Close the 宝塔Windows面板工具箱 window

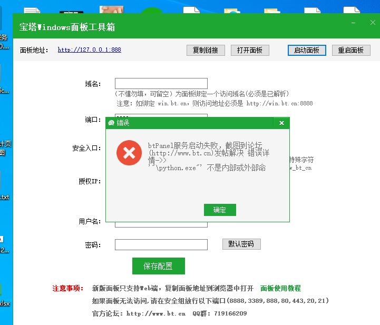coord(373,23)
